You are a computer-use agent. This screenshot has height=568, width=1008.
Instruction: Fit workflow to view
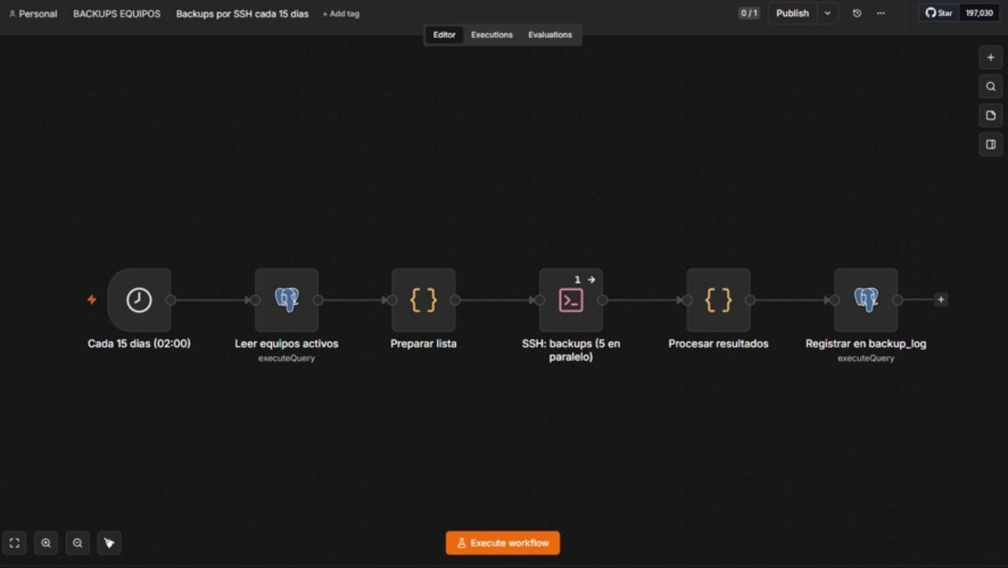14,543
